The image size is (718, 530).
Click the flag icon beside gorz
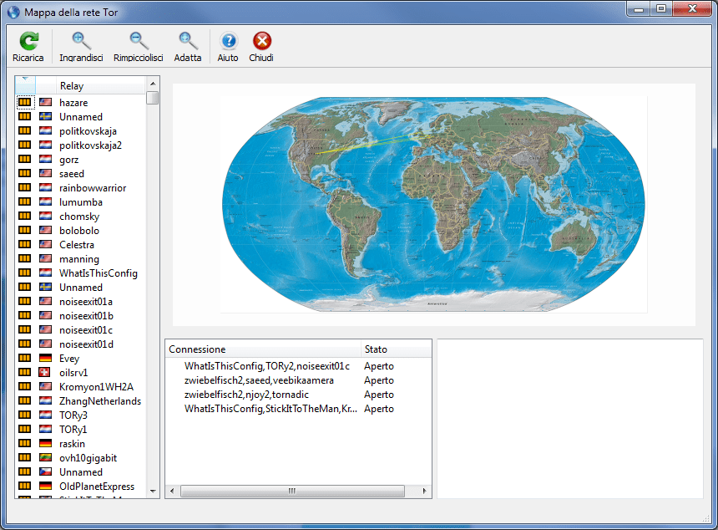(45, 159)
